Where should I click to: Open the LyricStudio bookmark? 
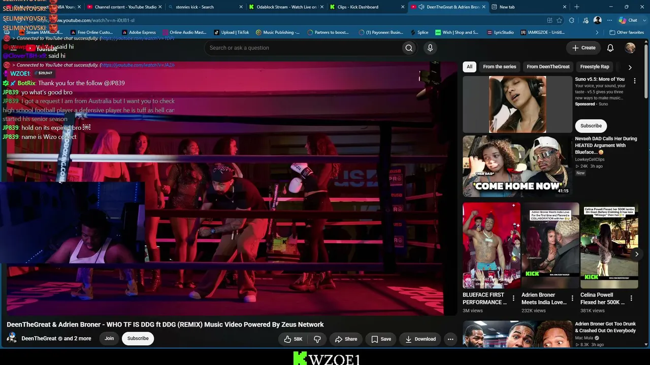click(499, 32)
